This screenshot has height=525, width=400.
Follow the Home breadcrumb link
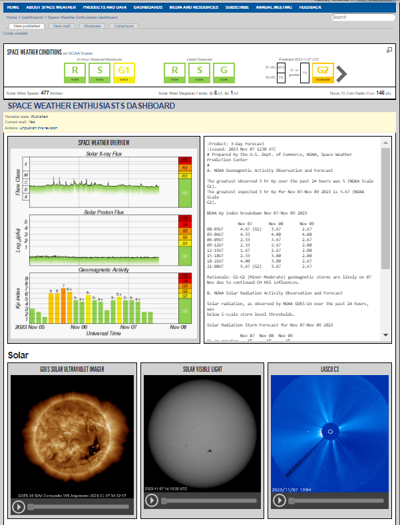click(x=11, y=17)
